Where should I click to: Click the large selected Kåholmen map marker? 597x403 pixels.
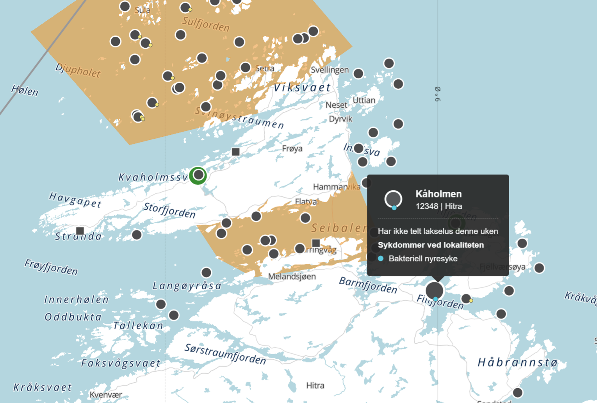pyautogui.click(x=434, y=291)
